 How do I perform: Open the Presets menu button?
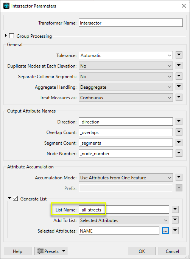click(51, 251)
